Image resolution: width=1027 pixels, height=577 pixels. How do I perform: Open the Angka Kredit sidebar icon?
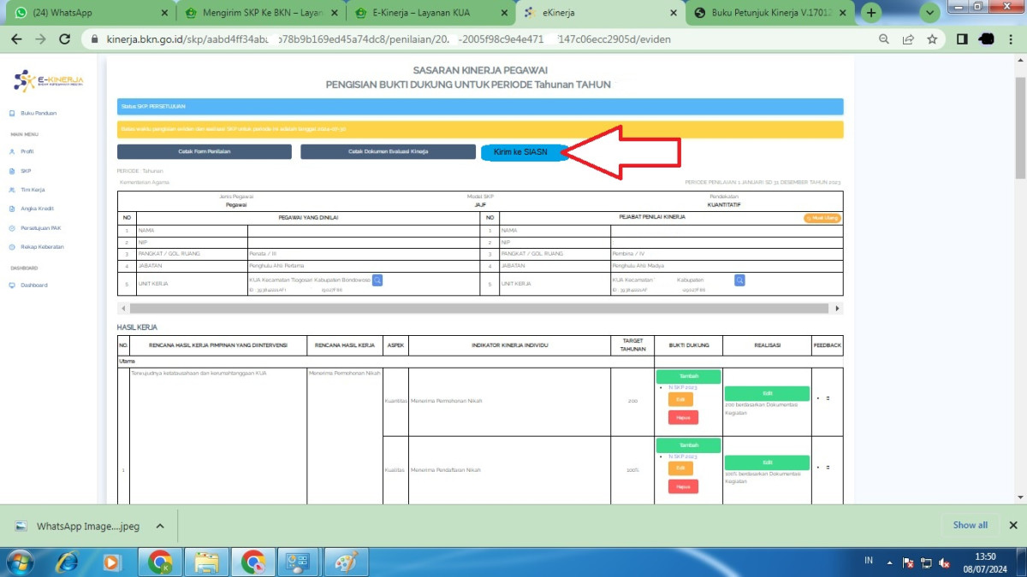coord(12,209)
